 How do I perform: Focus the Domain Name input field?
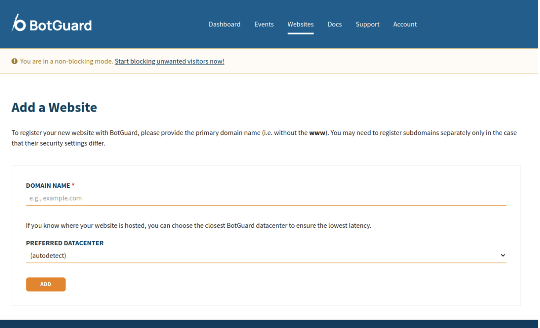tap(266, 198)
